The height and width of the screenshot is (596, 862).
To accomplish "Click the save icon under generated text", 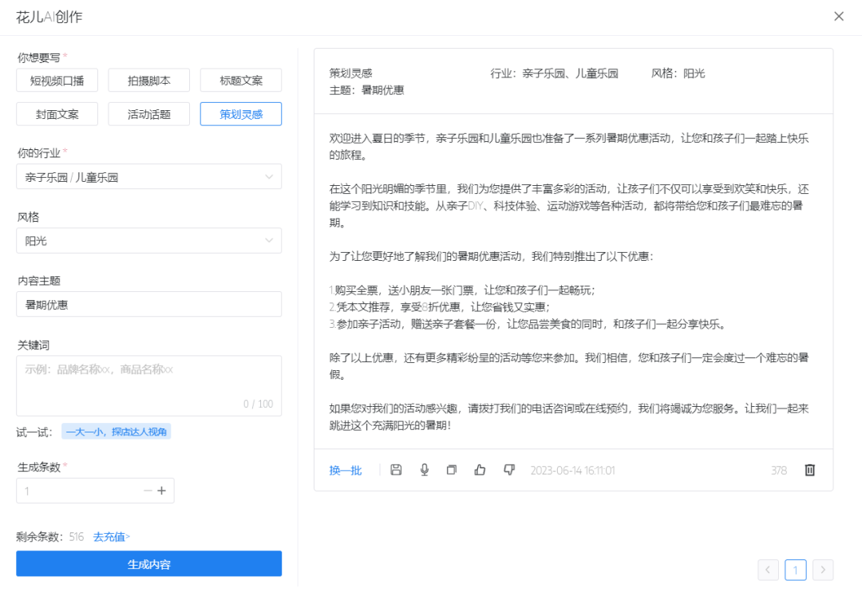I will coord(396,470).
